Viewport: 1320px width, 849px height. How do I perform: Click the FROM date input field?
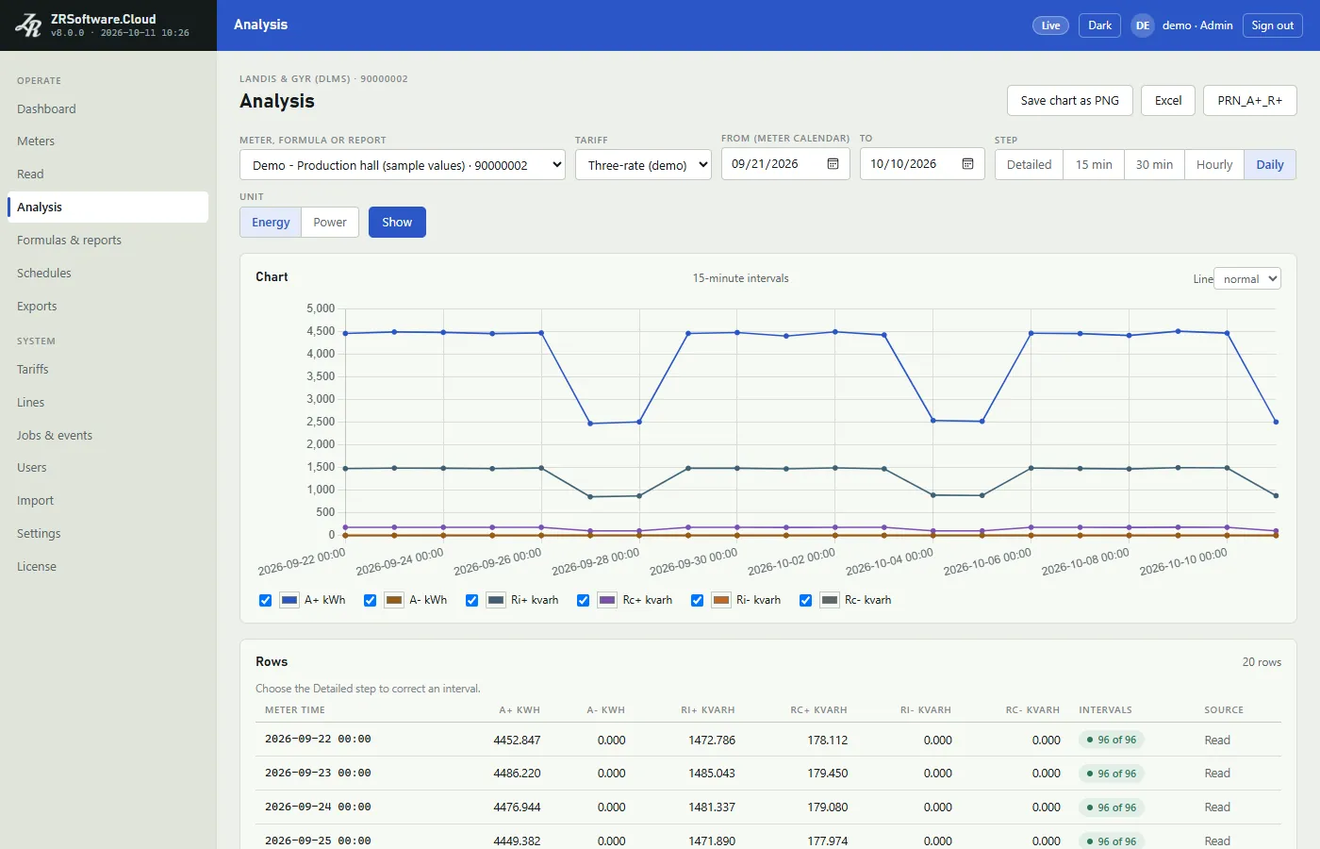[x=785, y=164]
